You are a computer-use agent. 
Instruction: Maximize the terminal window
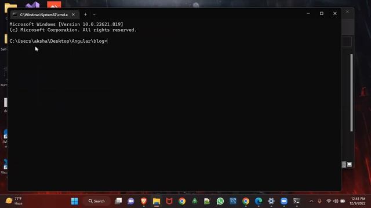pyautogui.click(x=321, y=13)
